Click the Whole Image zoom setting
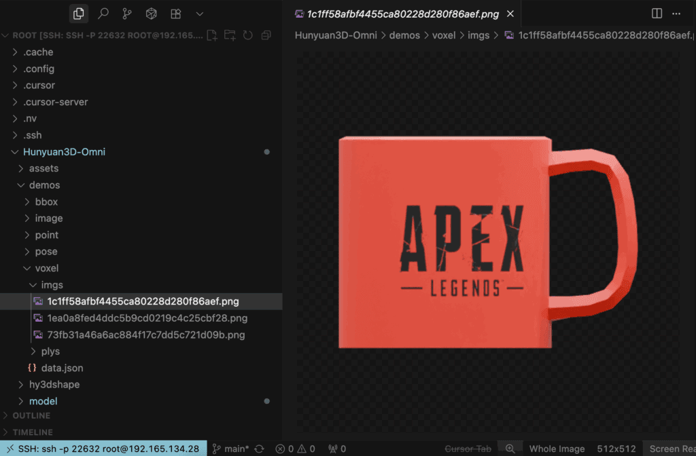696x456 pixels. coord(557,449)
